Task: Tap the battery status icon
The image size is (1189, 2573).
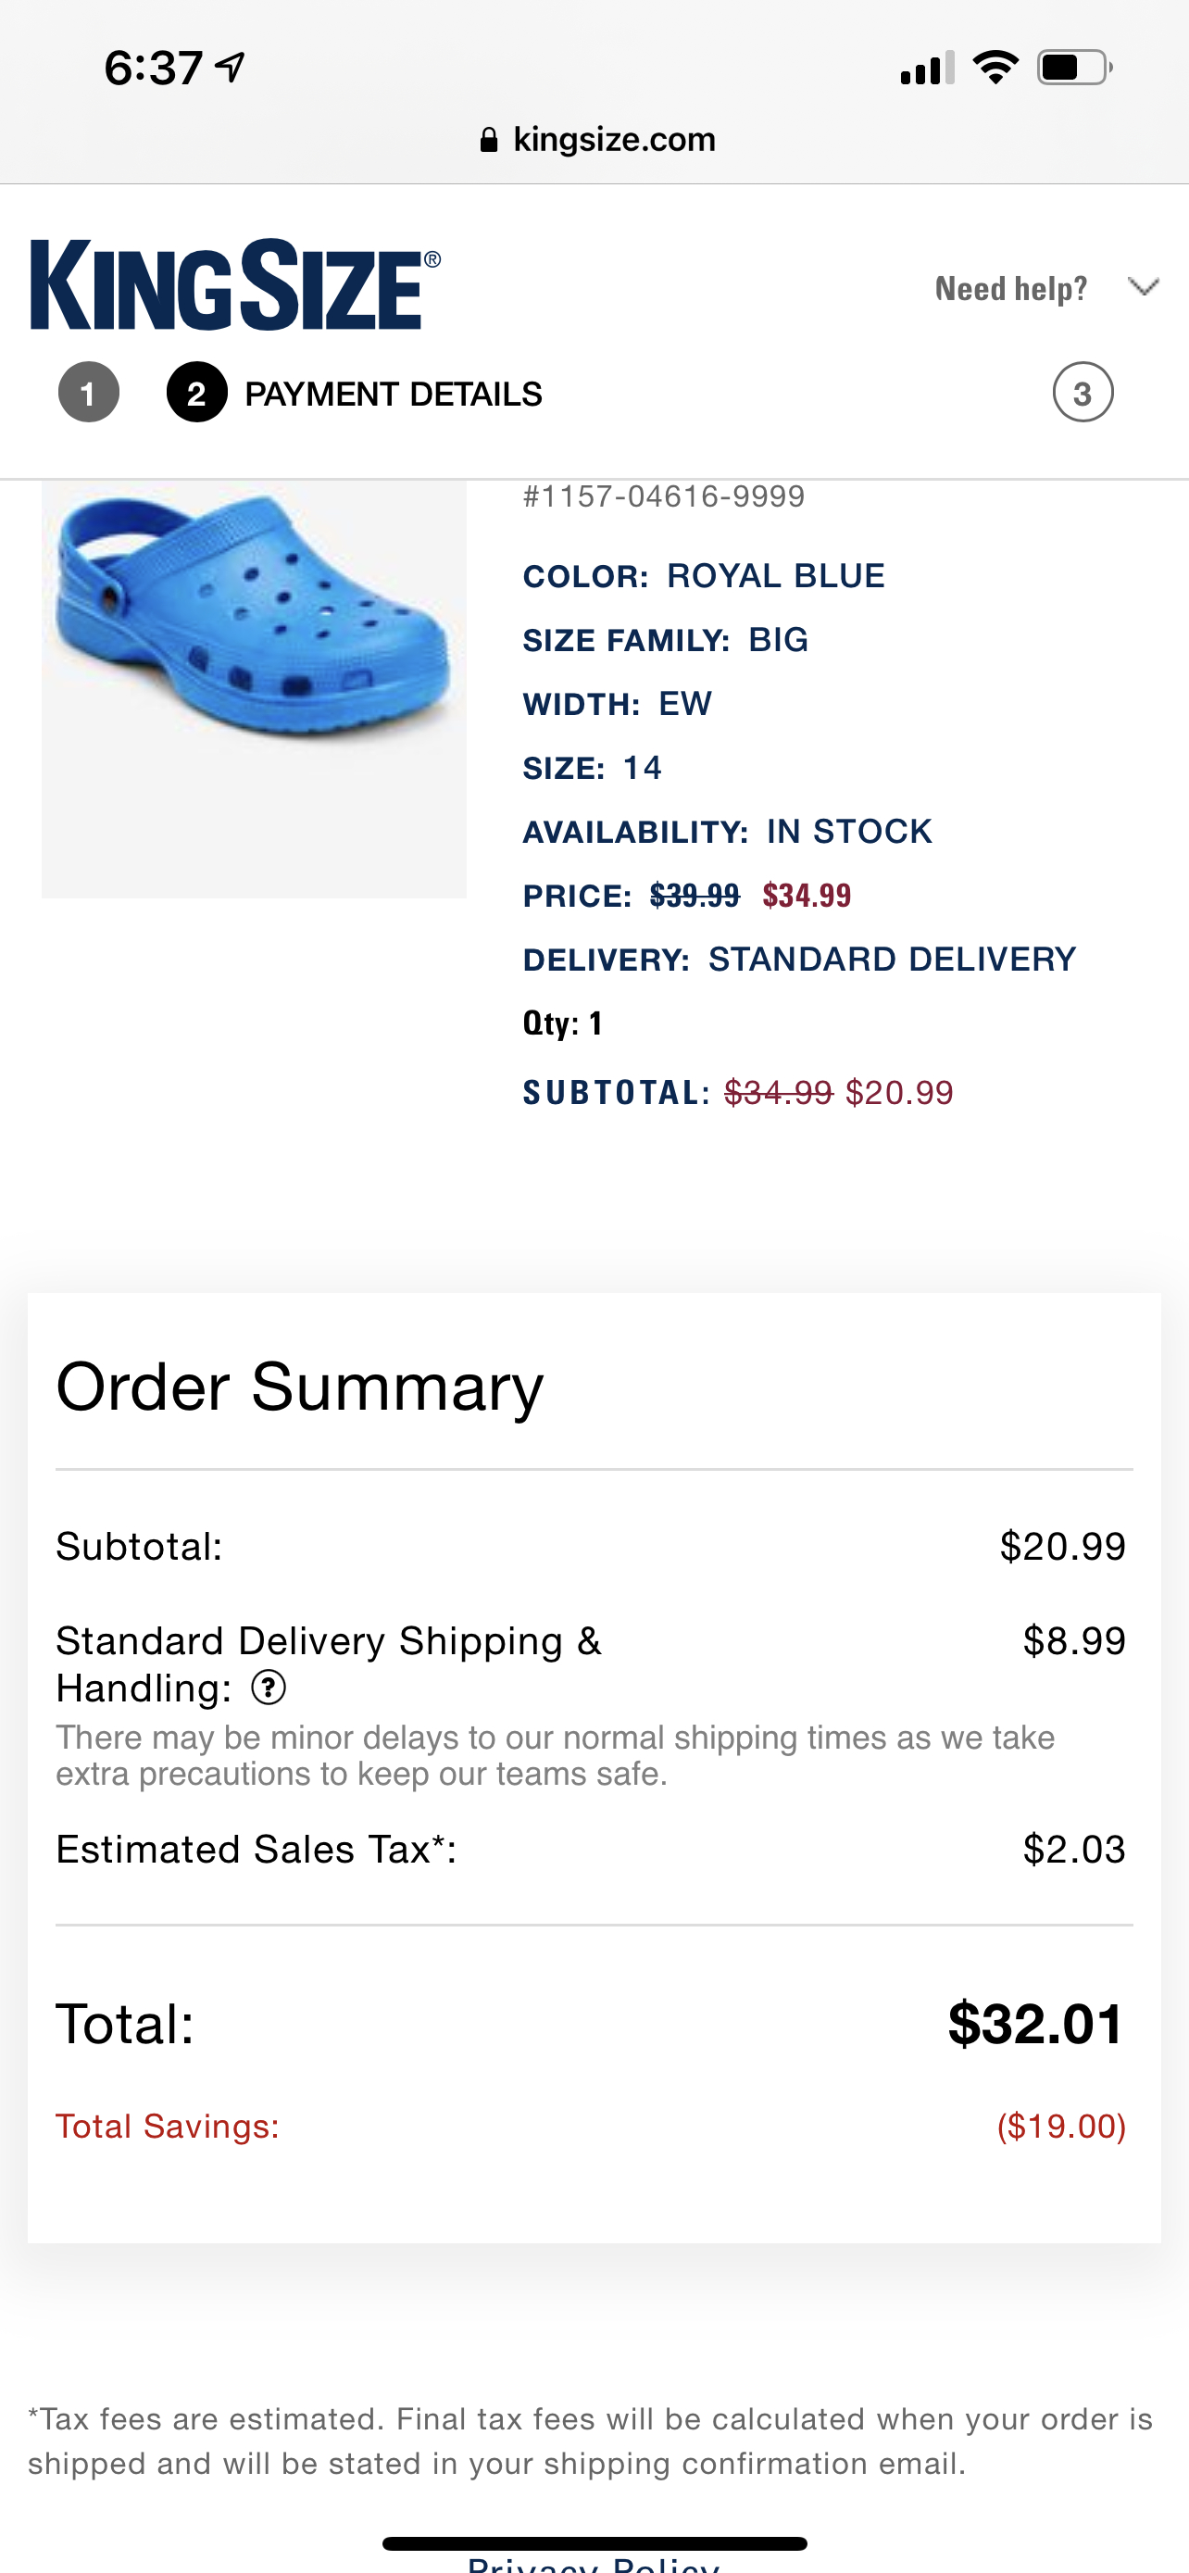Action: pyautogui.click(x=1073, y=68)
